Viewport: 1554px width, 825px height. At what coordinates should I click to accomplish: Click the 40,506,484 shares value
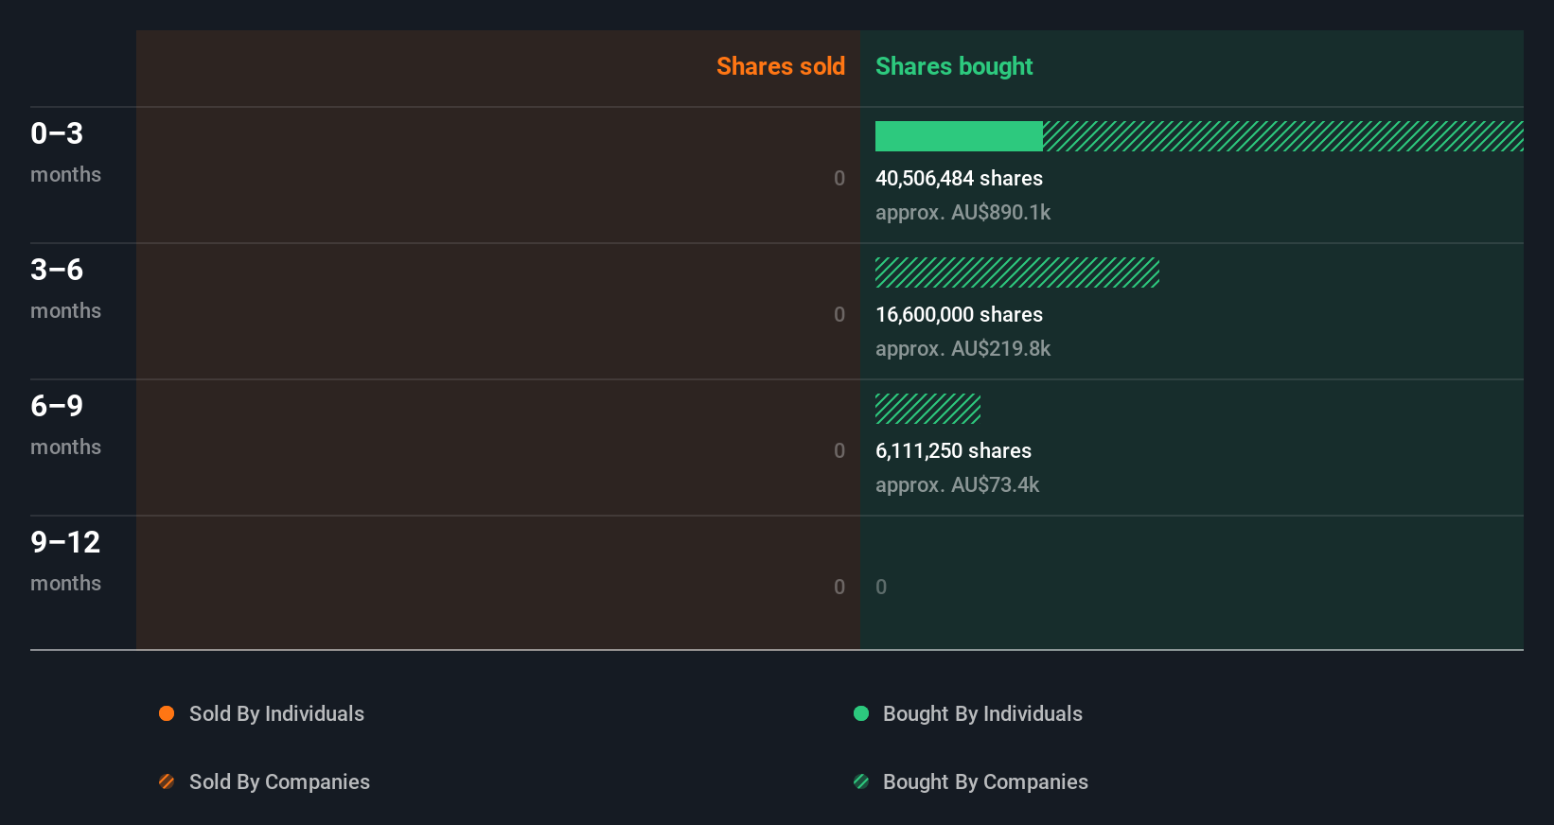[x=959, y=178]
